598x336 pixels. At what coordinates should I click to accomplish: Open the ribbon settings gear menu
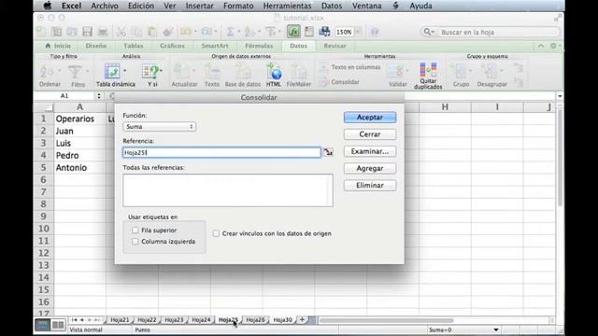point(554,46)
